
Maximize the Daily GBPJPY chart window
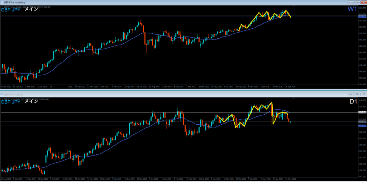coord(357,95)
